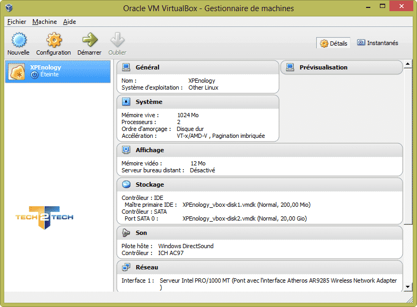This screenshot has height=307, width=417.
Task: Click the VirtualBox cube icon in title bar
Action: click(9, 8)
